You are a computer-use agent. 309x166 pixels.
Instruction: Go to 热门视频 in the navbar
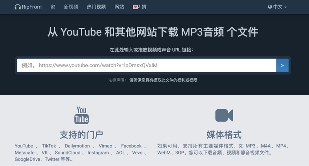coord(96,7)
